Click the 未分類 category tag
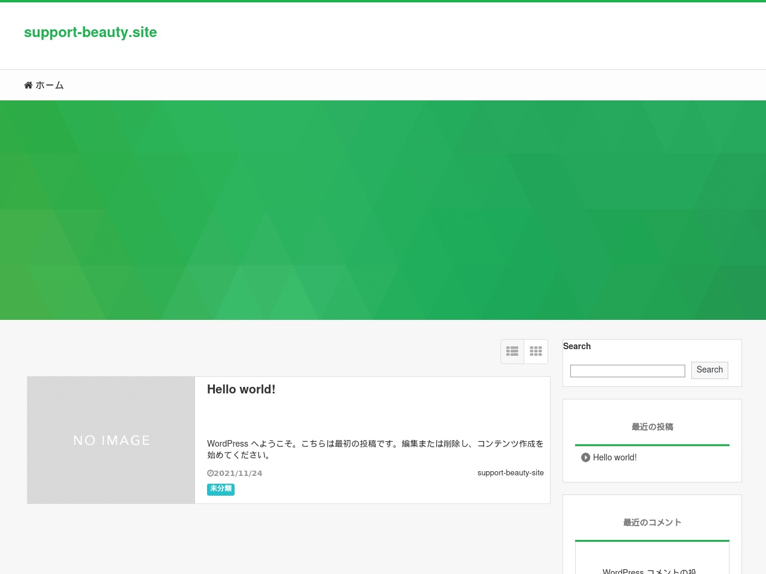 pos(221,489)
